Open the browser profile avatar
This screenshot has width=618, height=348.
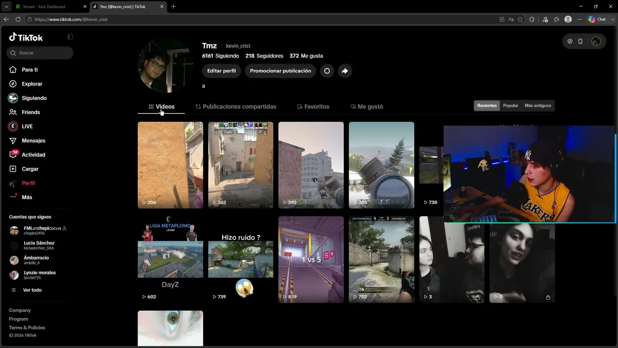(568, 19)
